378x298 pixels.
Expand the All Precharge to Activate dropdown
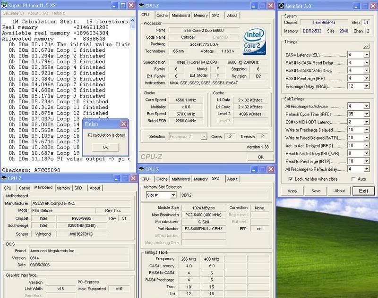[367, 106]
